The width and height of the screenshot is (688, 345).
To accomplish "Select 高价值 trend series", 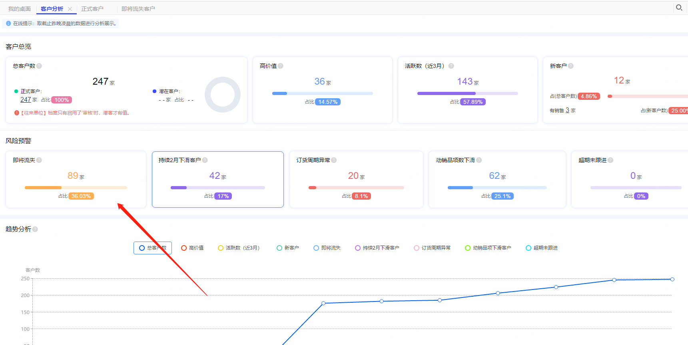I will (x=192, y=248).
